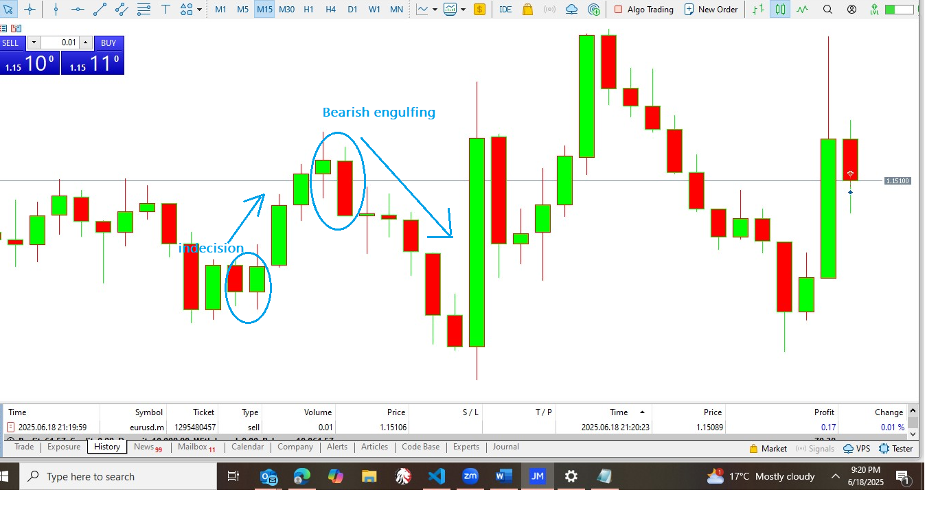
Task: Switch to the Trade tab
Action: coord(24,447)
